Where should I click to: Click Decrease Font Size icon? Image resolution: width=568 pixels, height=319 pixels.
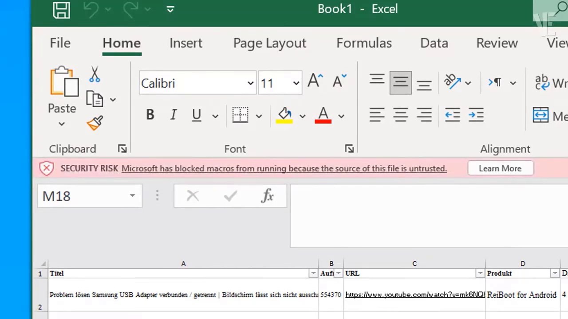click(x=339, y=81)
